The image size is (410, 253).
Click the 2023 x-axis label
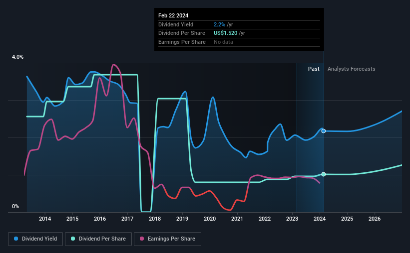click(292, 219)
